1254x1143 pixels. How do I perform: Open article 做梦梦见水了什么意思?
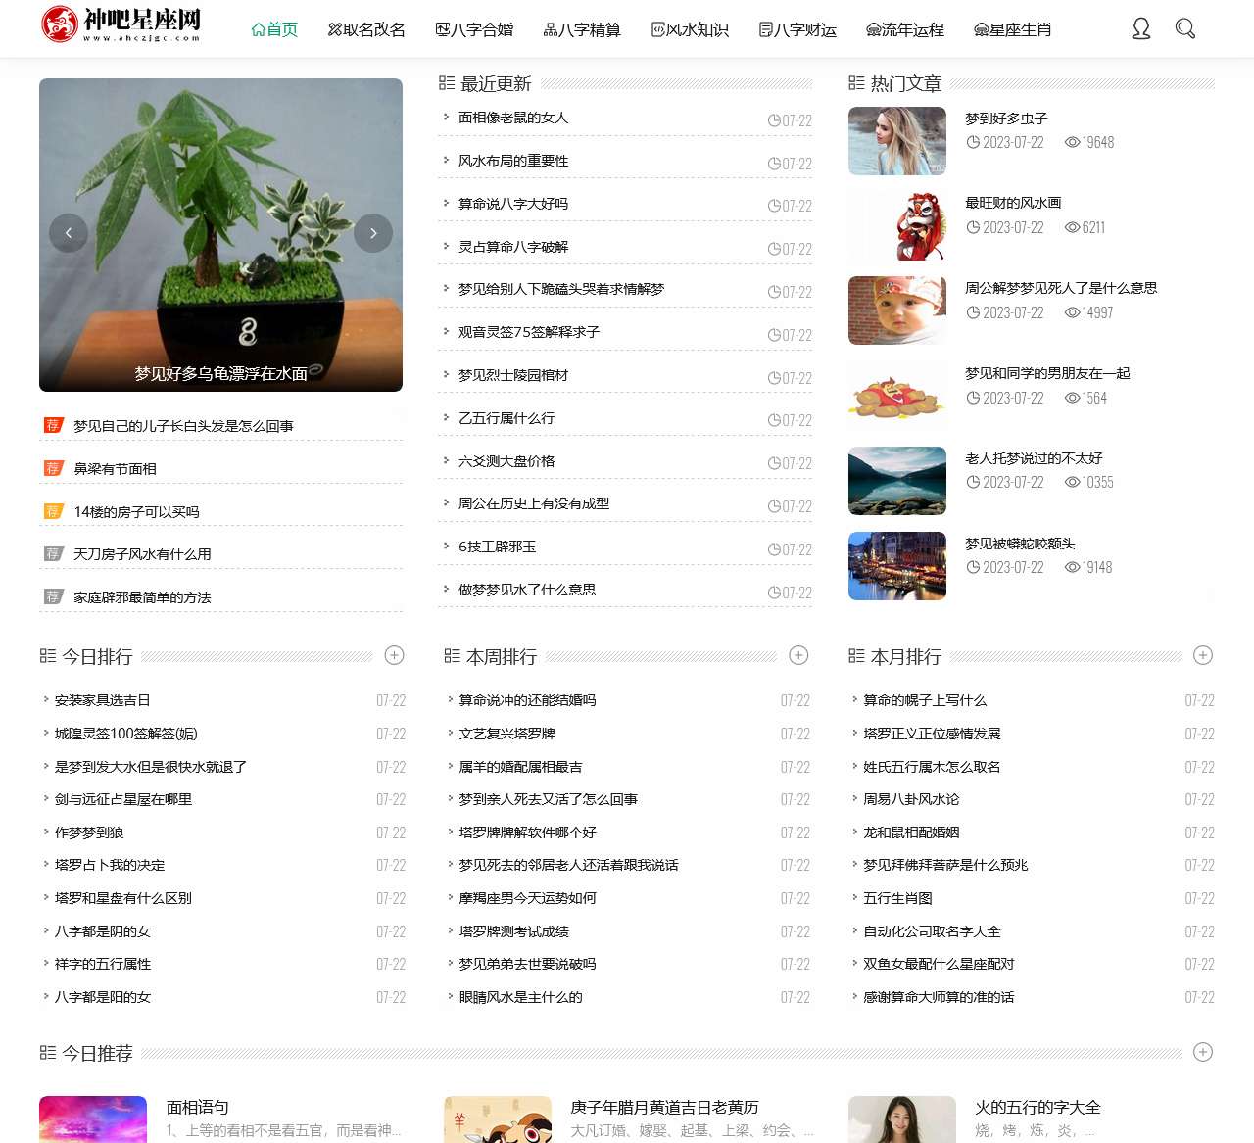pos(527,590)
